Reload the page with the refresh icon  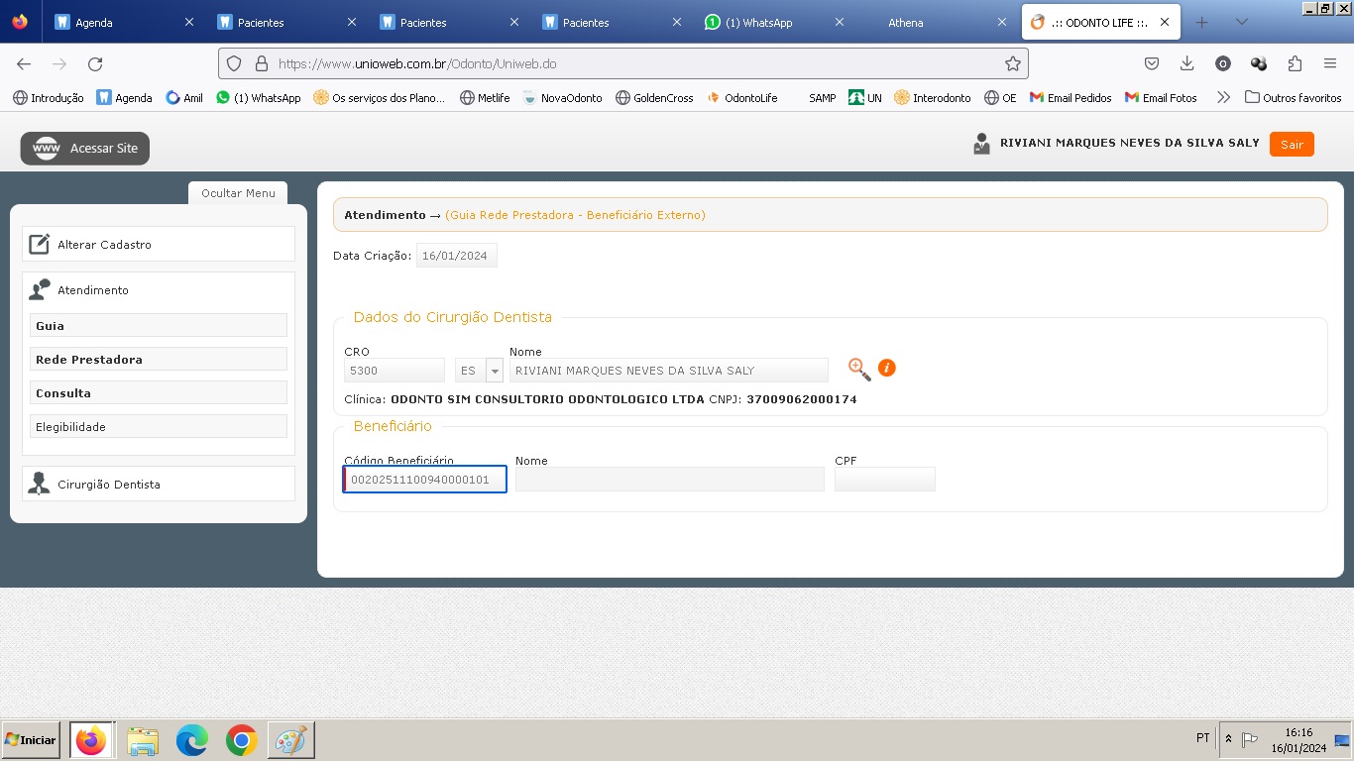click(x=95, y=63)
